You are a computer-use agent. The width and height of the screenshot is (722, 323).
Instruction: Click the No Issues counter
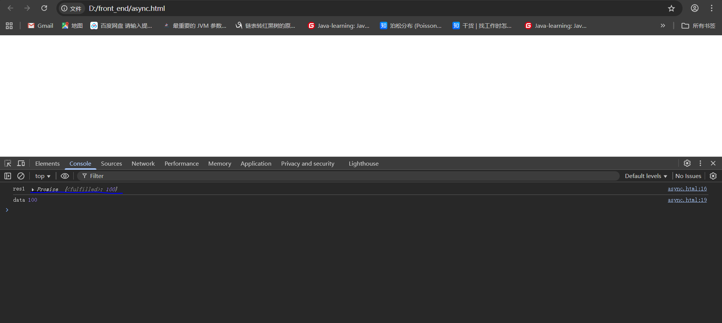(688, 176)
